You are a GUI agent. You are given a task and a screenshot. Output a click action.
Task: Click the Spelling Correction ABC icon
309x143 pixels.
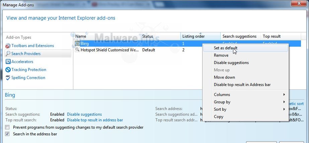coord(8,78)
